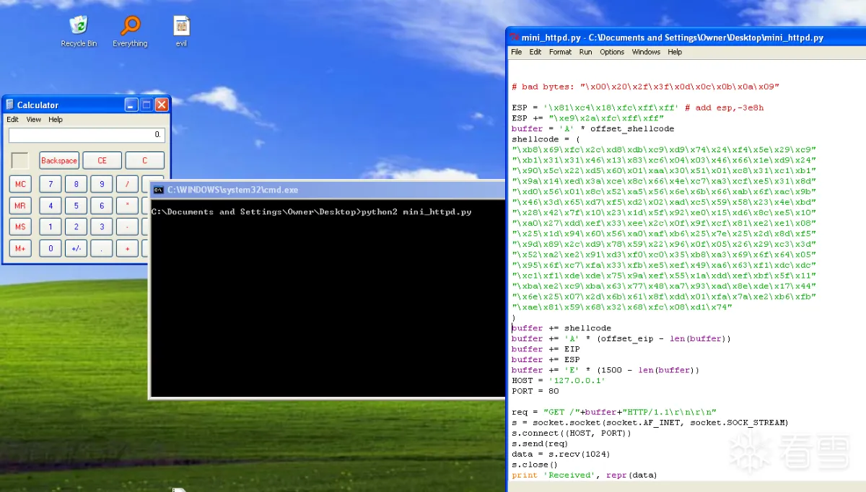Open the Windows menu in IDLE editor
Viewport: 866px width, 492px height.
click(x=646, y=52)
